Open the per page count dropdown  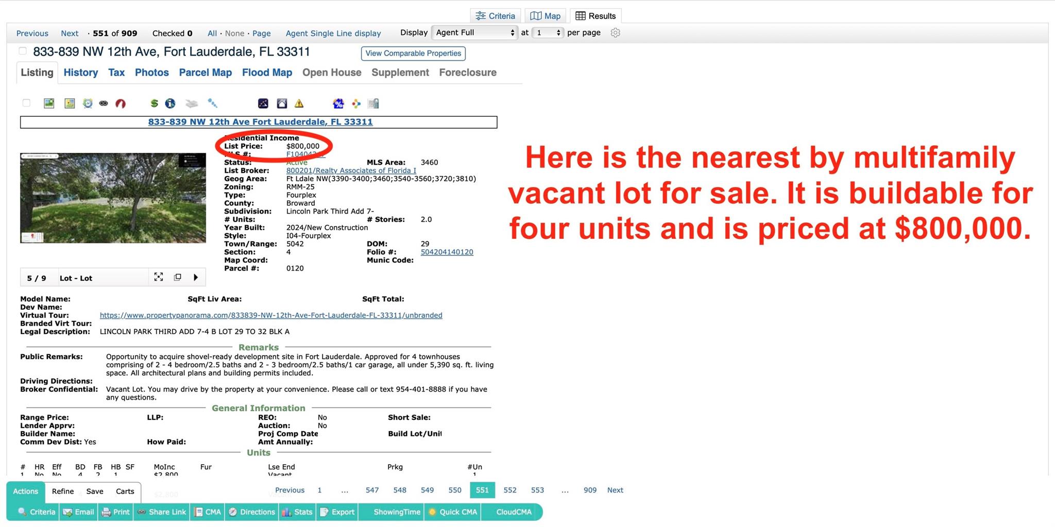click(548, 33)
